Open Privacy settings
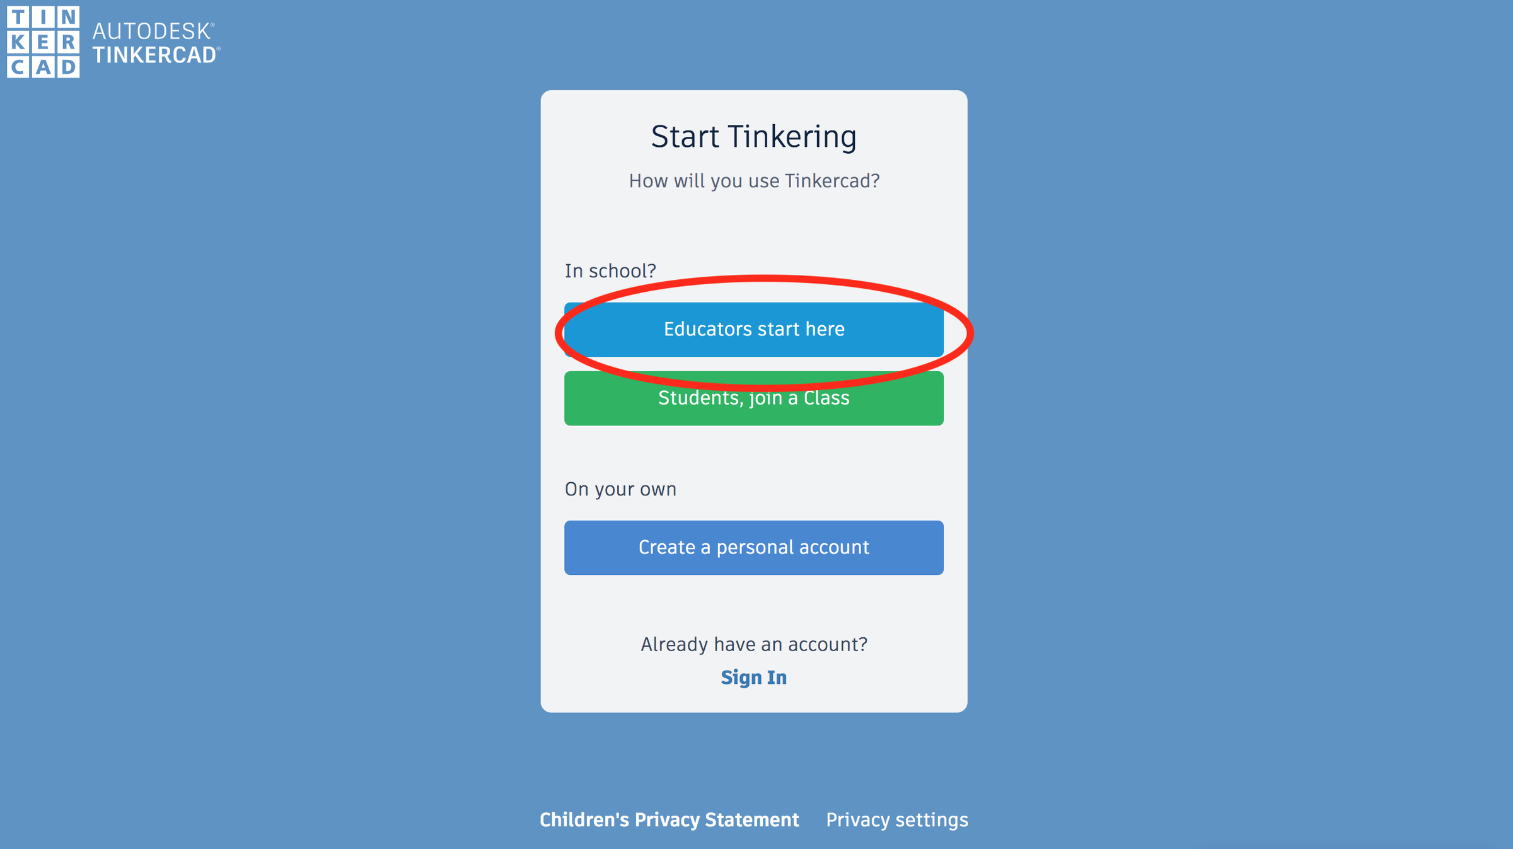This screenshot has width=1513, height=849. tap(897, 820)
